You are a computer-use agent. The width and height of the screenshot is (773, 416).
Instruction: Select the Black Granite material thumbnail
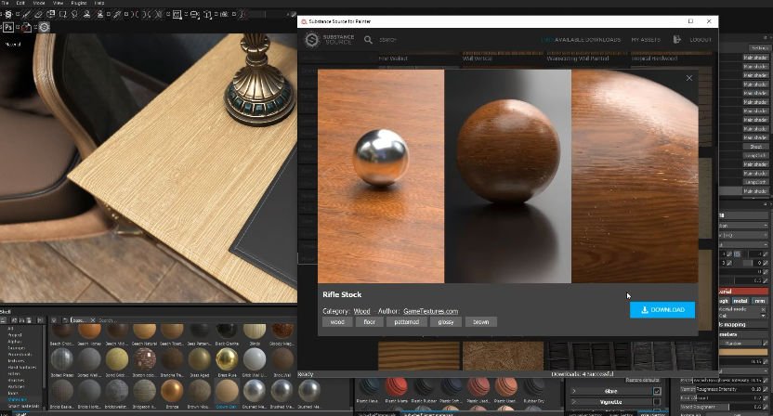coord(227,331)
